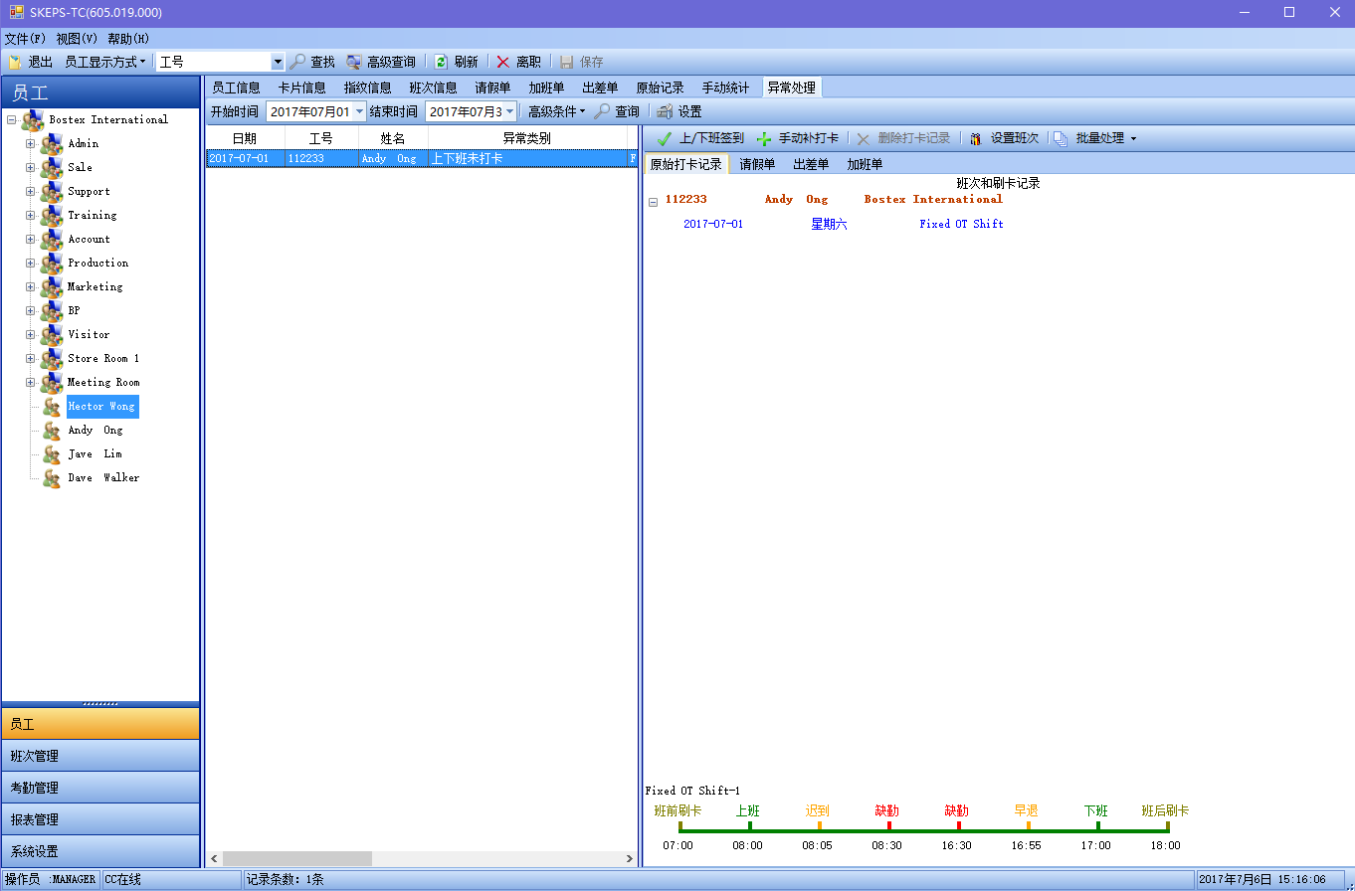Screen dimensions: 1355x891
Task: Click the 上/下班签到 green checkmark icon
Action: pos(665,139)
